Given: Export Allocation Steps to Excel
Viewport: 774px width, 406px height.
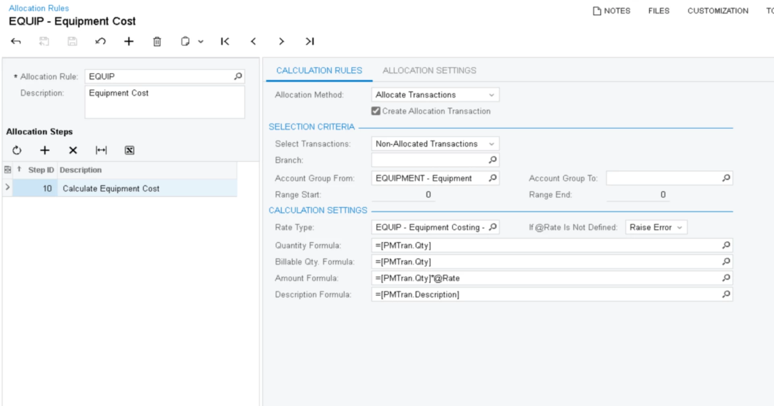Looking at the screenshot, I should [x=129, y=150].
